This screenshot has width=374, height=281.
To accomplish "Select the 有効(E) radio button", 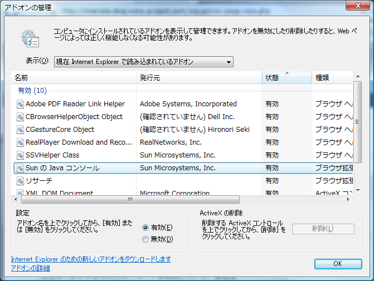I will click(145, 228).
